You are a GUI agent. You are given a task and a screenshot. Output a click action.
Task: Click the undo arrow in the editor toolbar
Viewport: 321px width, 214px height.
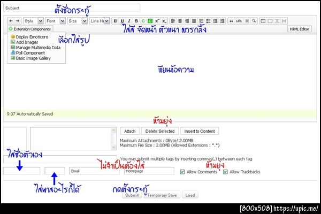tap(11, 21)
